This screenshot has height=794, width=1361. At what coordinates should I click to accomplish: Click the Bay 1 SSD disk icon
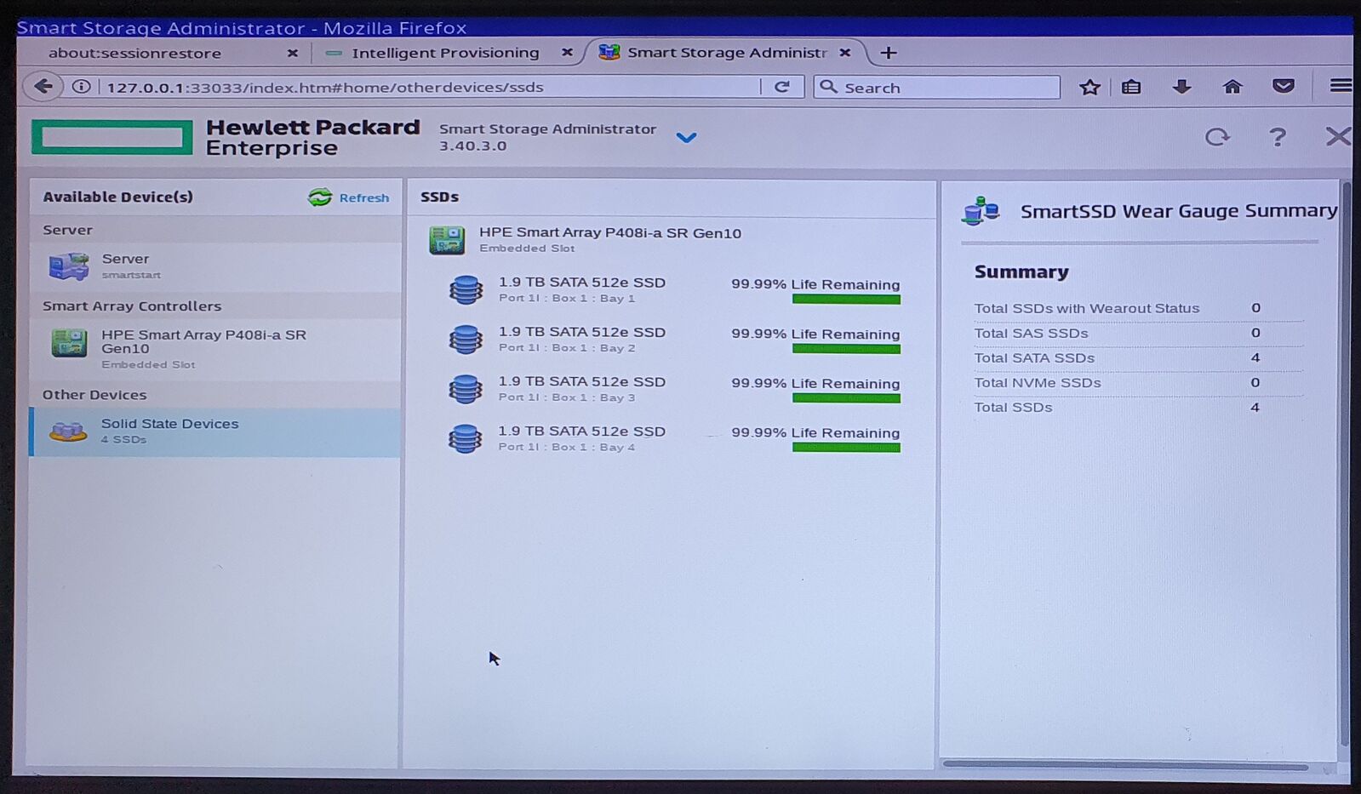tap(465, 290)
